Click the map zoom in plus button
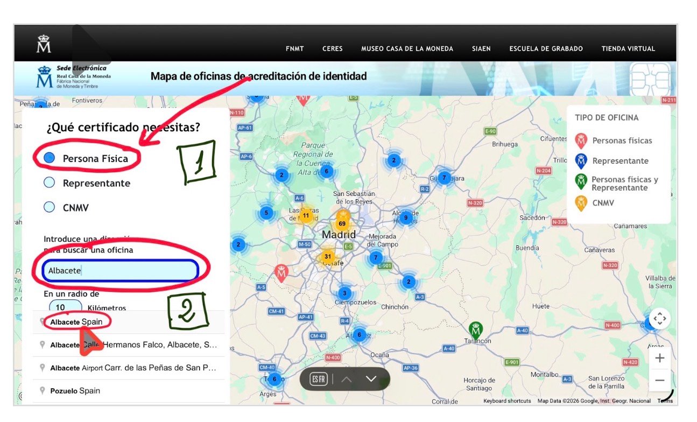697x422 pixels. [x=659, y=357]
